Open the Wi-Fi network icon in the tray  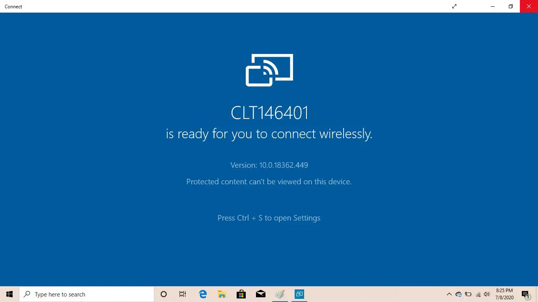(478, 294)
